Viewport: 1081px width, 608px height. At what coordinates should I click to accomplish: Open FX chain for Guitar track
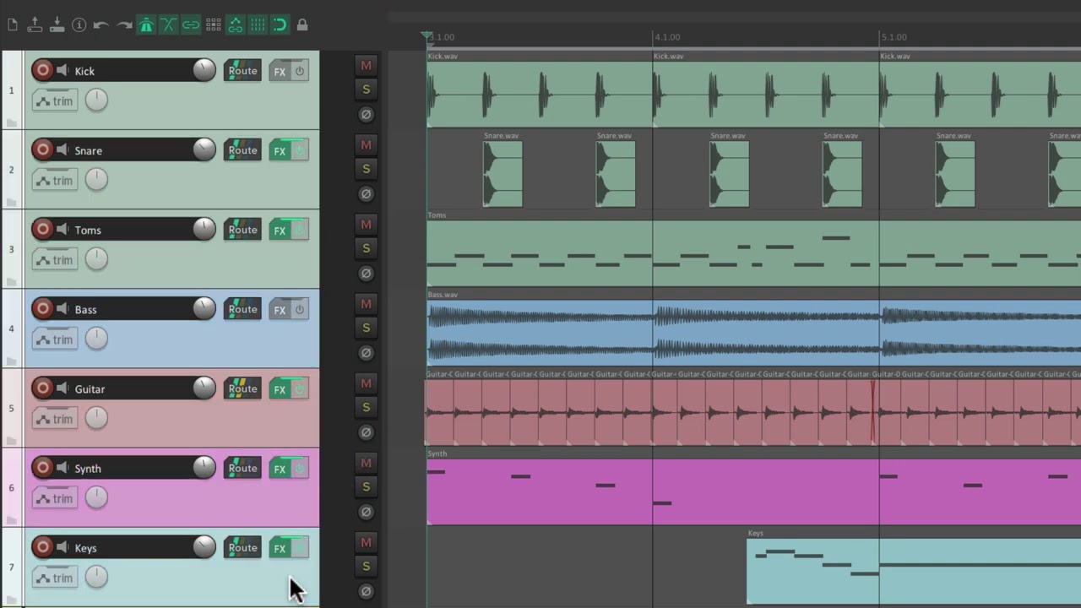[x=280, y=389]
